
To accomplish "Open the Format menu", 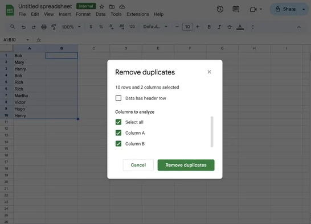I will [83, 14].
